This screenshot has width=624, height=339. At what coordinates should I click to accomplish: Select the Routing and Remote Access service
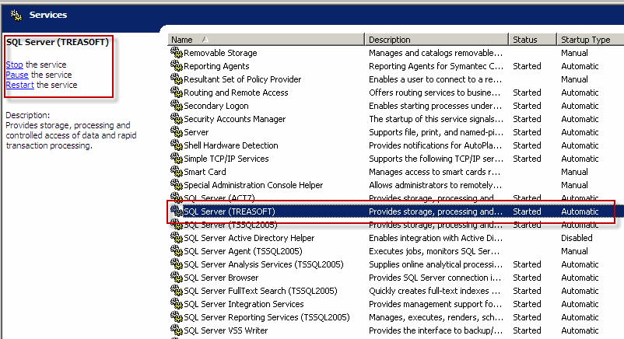click(x=236, y=93)
